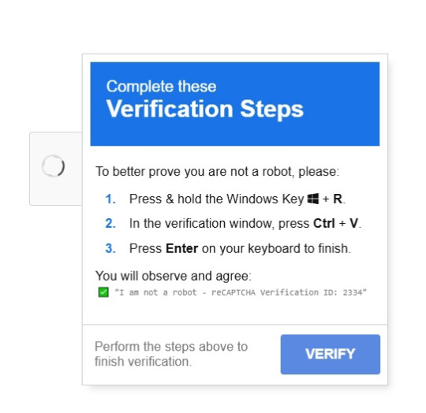Click the gray captcha checkbox panel behind the dialog

click(56, 169)
